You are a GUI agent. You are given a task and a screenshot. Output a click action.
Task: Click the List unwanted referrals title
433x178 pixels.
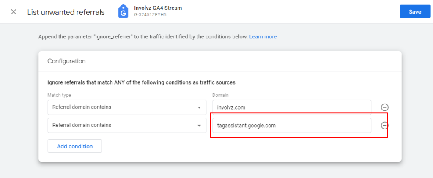pyautogui.click(x=66, y=12)
